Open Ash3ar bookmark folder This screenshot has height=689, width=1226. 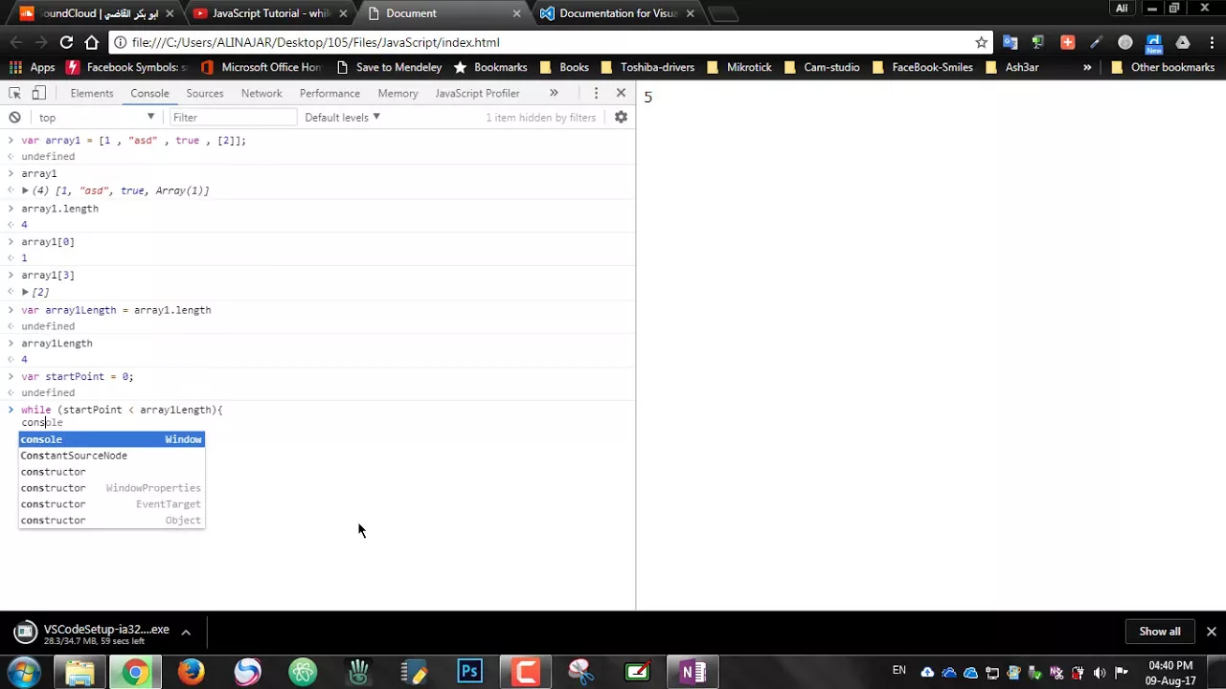pos(1012,67)
